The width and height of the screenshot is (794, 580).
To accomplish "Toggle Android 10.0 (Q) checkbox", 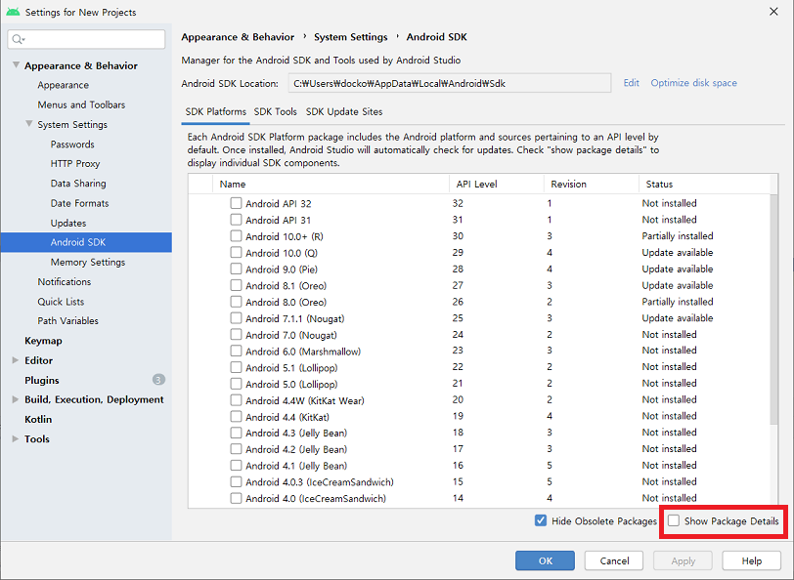I will coord(236,252).
